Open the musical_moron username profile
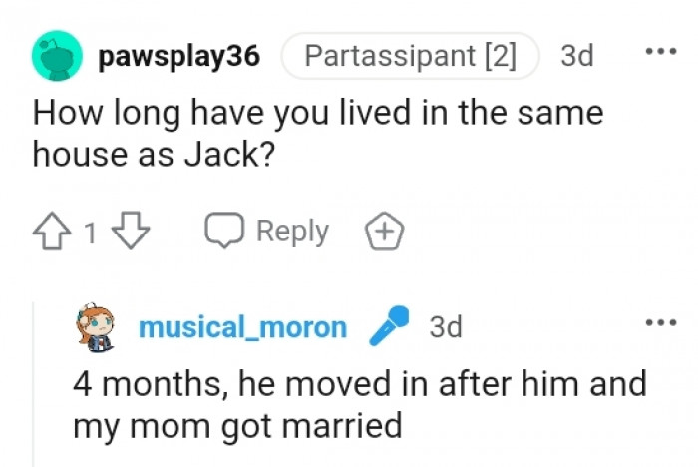This screenshot has width=698, height=467. [x=242, y=327]
